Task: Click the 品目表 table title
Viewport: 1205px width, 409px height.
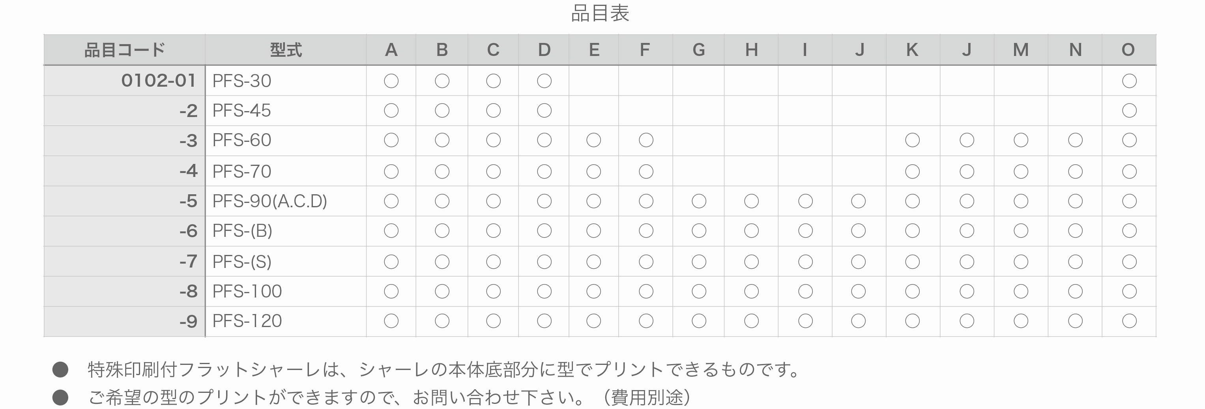Action: pos(600,13)
